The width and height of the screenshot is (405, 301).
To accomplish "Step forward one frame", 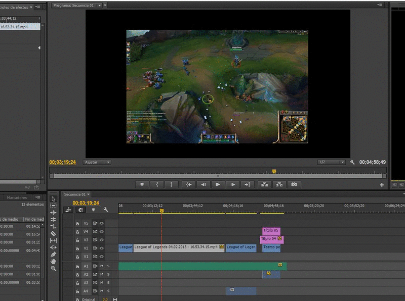I will (232, 184).
